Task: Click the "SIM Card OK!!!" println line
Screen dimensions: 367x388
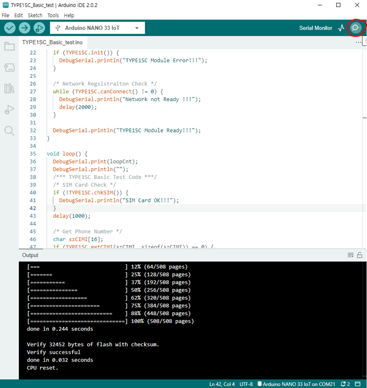Action: (x=119, y=200)
